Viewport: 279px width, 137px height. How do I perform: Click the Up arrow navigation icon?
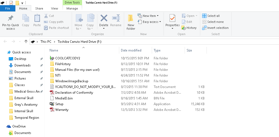pyautogui.click(x=26, y=42)
